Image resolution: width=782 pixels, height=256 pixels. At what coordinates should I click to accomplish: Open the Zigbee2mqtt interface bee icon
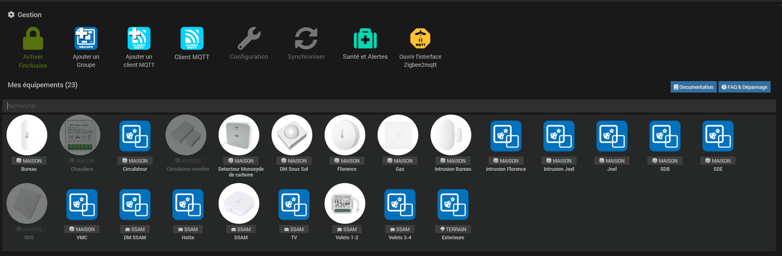click(x=420, y=38)
